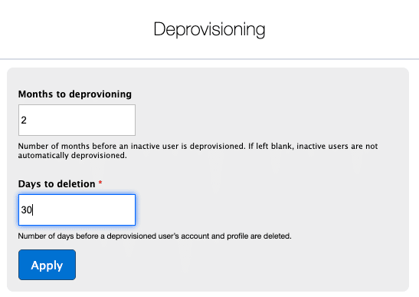Click the horizontal divider under the heading

[210, 59]
